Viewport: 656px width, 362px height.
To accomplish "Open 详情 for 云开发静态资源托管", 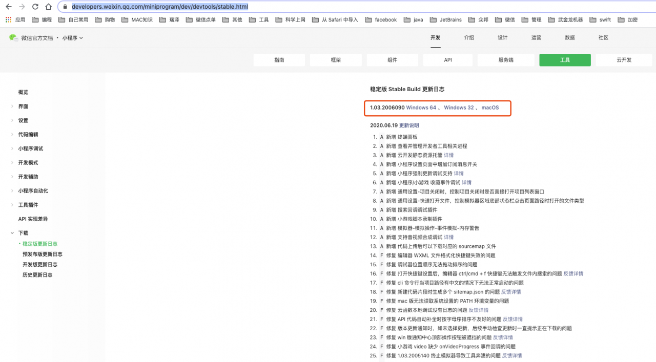I will [x=448, y=155].
